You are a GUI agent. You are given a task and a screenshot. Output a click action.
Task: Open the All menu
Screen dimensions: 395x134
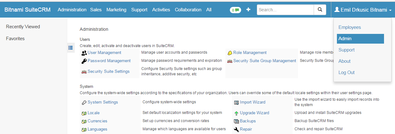209,10
